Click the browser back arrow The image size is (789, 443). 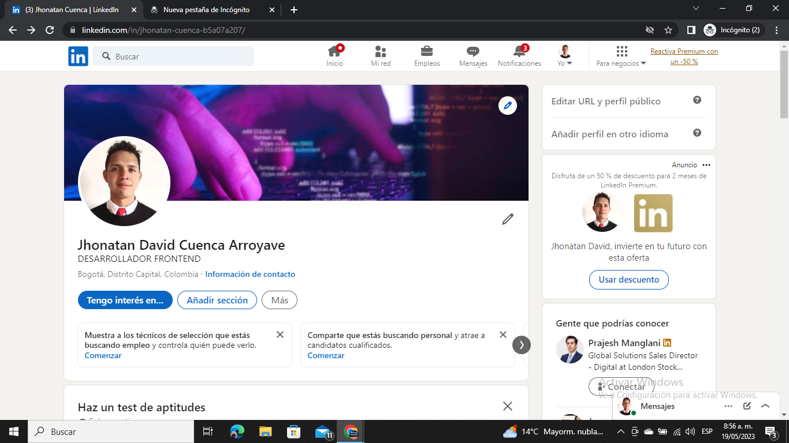click(x=13, y=30)
